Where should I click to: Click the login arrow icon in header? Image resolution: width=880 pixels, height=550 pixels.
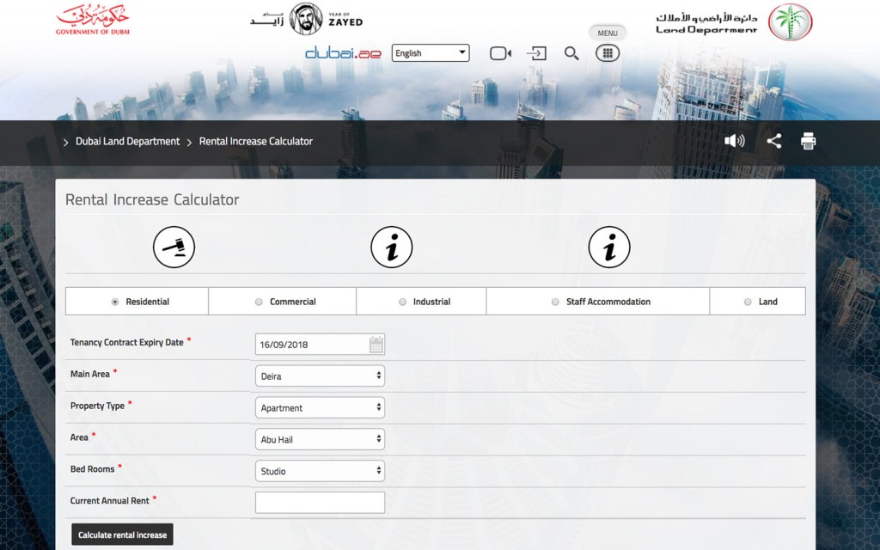point(535,52)
